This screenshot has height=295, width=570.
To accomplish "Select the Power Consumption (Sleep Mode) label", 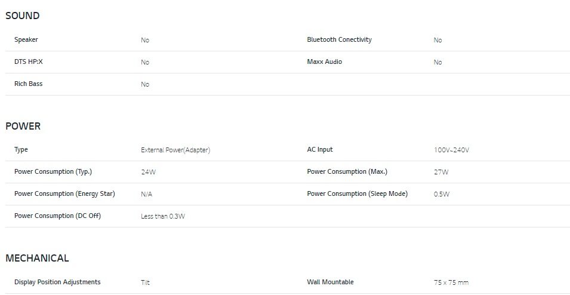I will click(x=357, y=193).
